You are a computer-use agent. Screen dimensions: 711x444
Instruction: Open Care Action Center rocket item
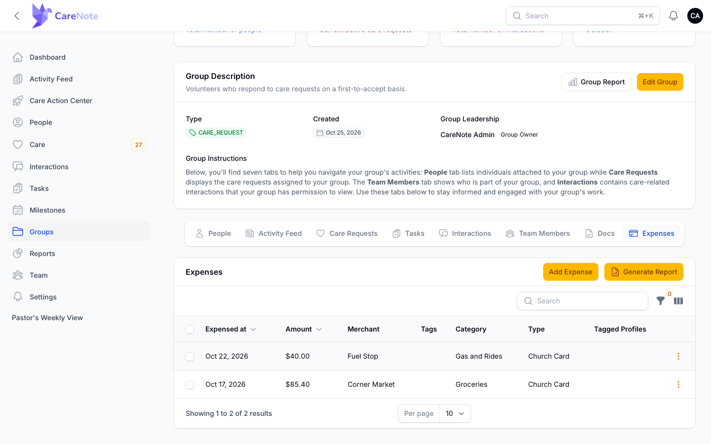click(x=79, y=101)
